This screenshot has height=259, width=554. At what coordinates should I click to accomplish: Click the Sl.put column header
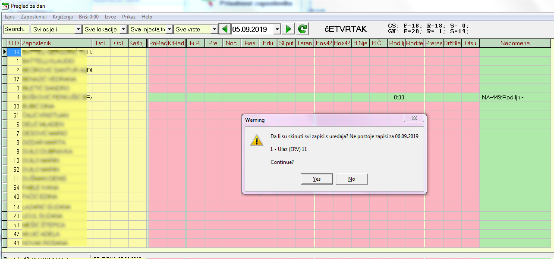point(286,43)
